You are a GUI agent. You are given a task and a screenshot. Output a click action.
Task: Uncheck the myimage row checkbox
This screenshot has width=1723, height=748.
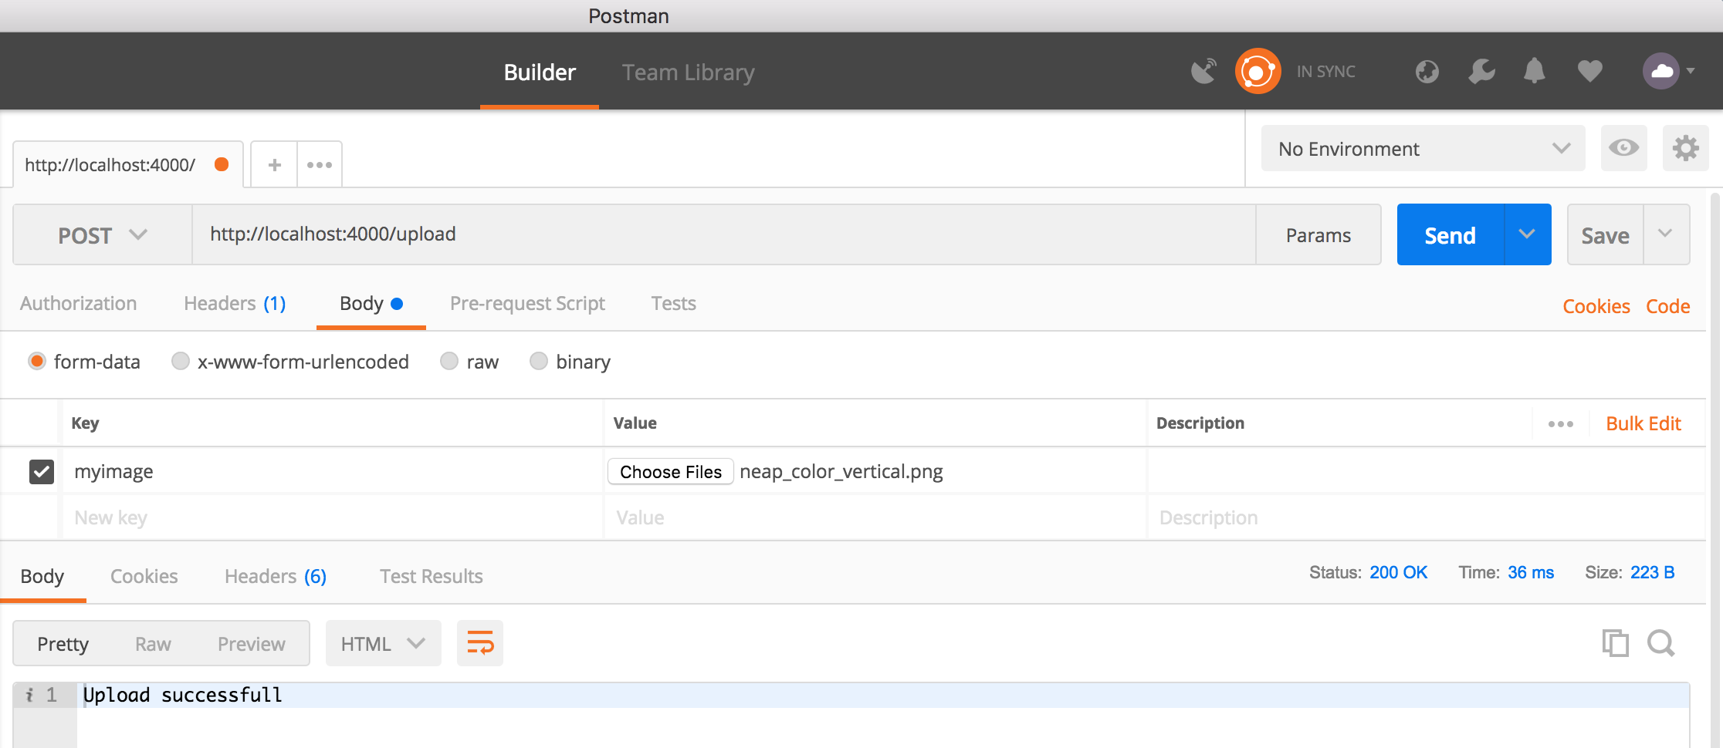[x=42, y=471]
